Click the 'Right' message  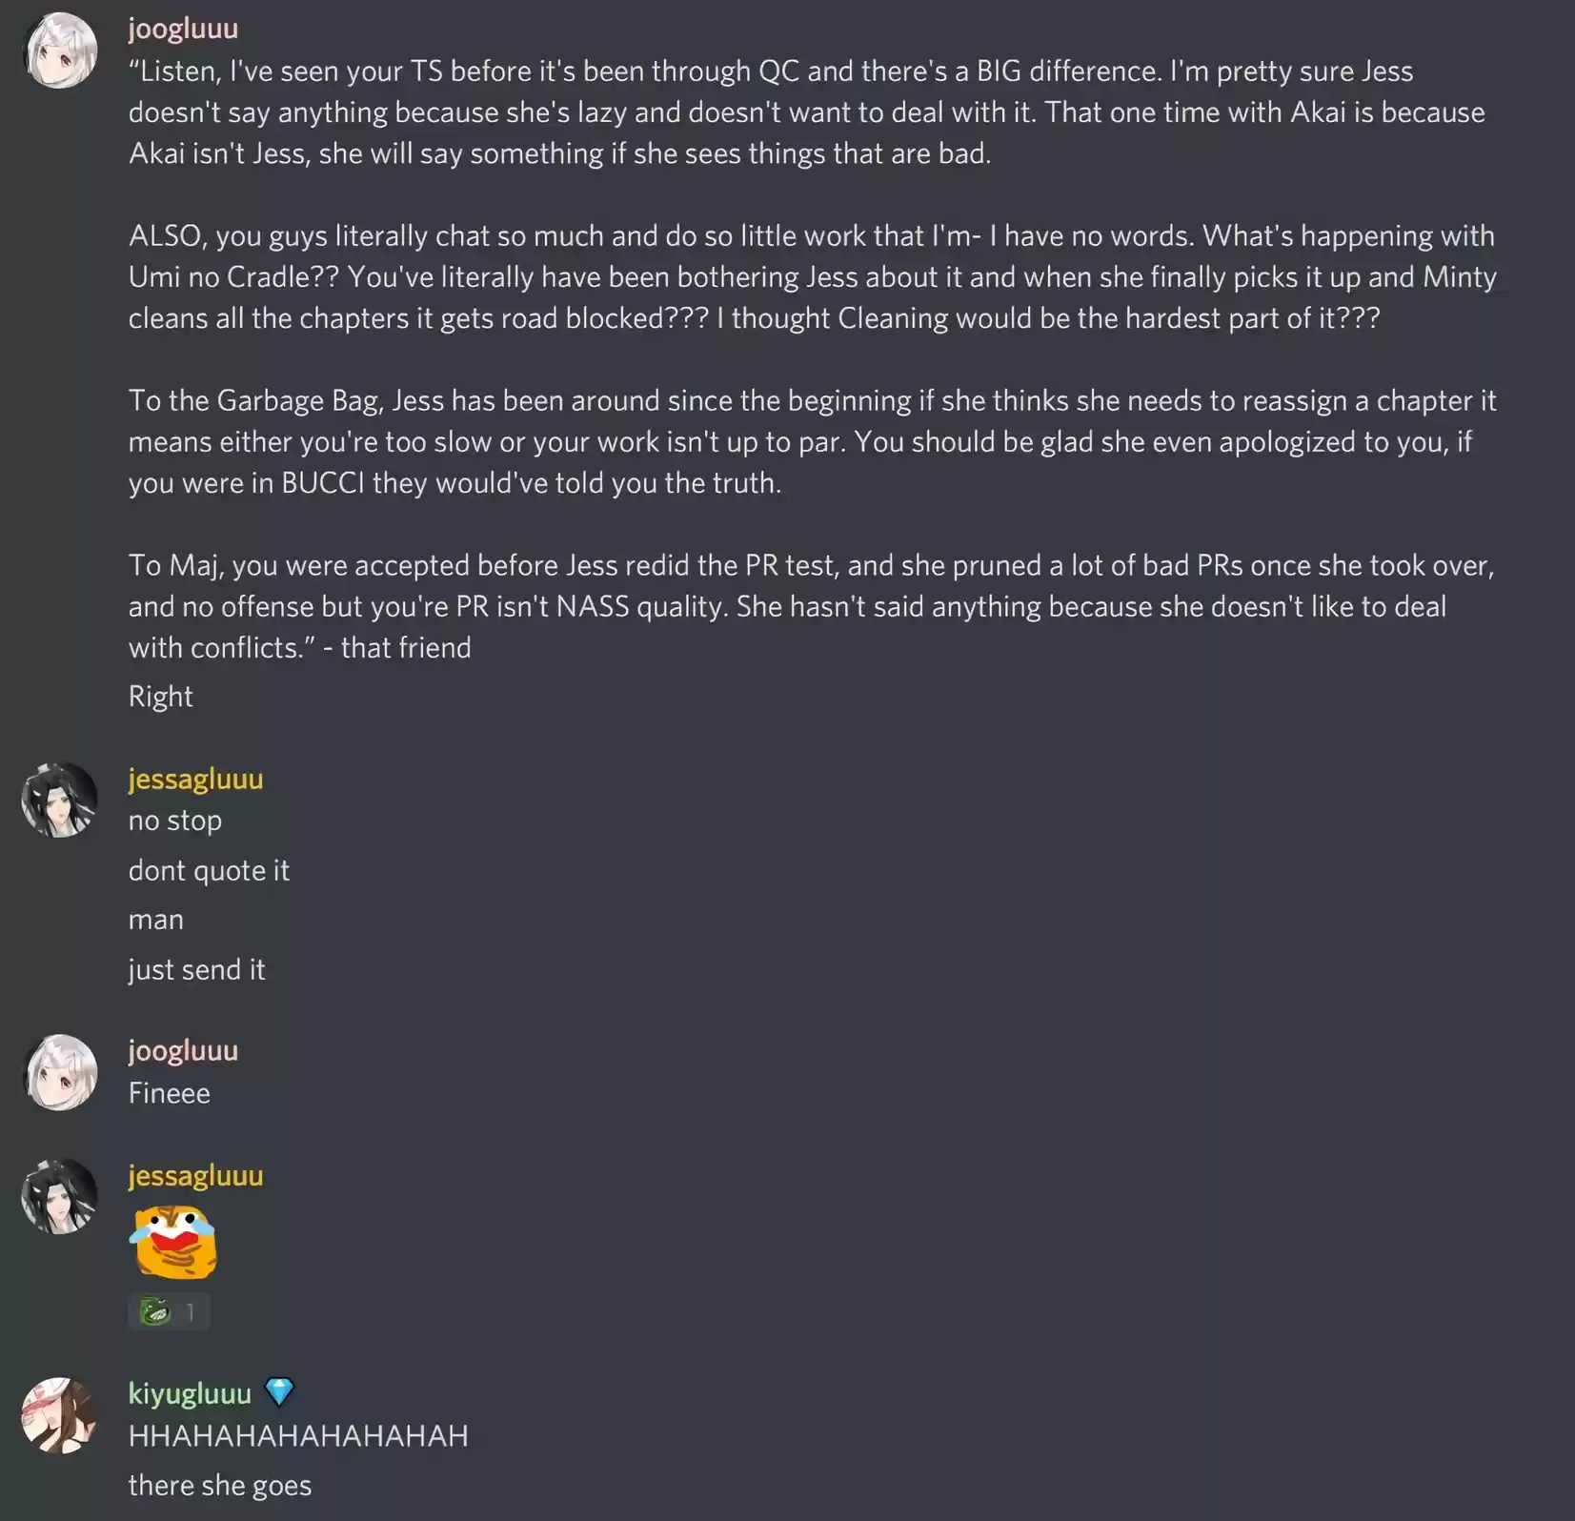pos(161,697)
